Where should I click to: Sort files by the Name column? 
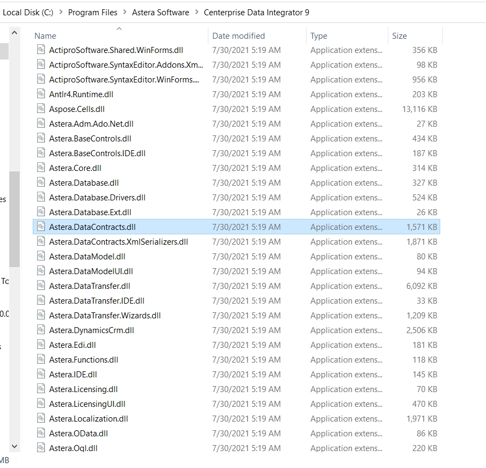45,36
